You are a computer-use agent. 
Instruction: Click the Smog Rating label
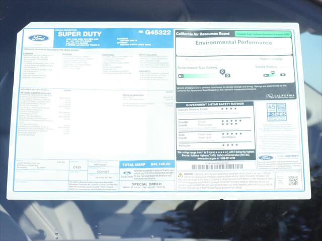click(x=266, y=67)
